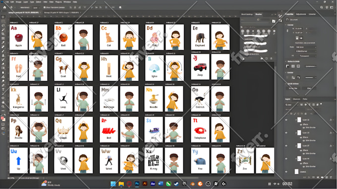Select the Frame tool

click(3, 38)
